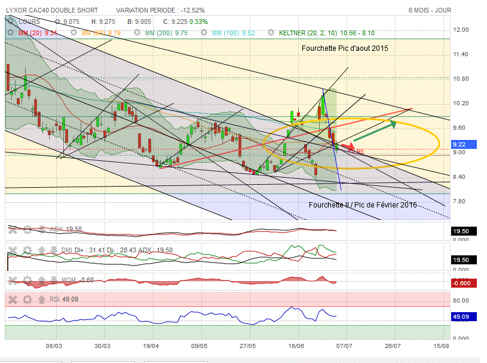
Task: Click the 19/04 date on time axis
Action: pyautogui.click(x=151, y=346)
